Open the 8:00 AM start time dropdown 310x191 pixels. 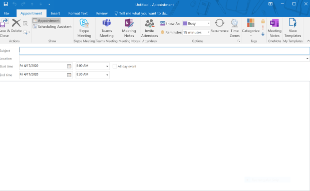pyautogui.click(x=107, y=66)
